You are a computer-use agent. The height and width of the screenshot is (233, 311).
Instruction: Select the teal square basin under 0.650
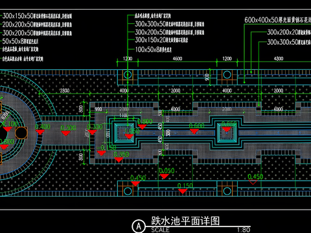(226, 132)
